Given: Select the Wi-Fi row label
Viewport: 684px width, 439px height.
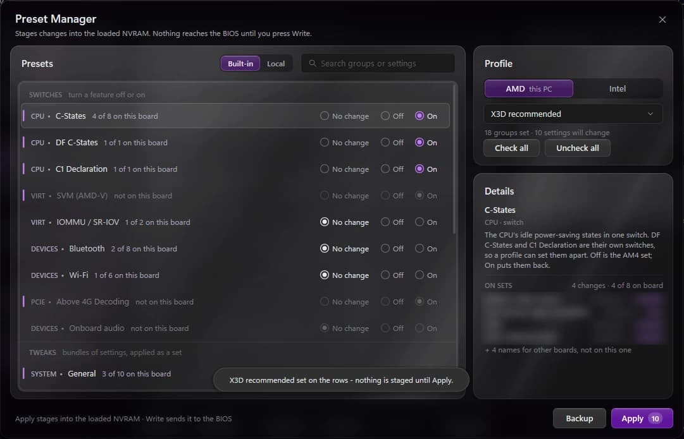Looking at the screenshot, I should (x=78, y=275).
